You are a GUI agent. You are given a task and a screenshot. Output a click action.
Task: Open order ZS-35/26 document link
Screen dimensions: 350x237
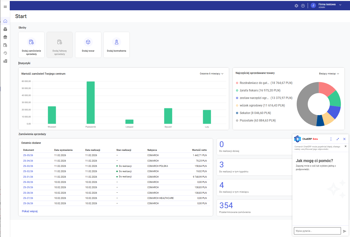point(28,155)
